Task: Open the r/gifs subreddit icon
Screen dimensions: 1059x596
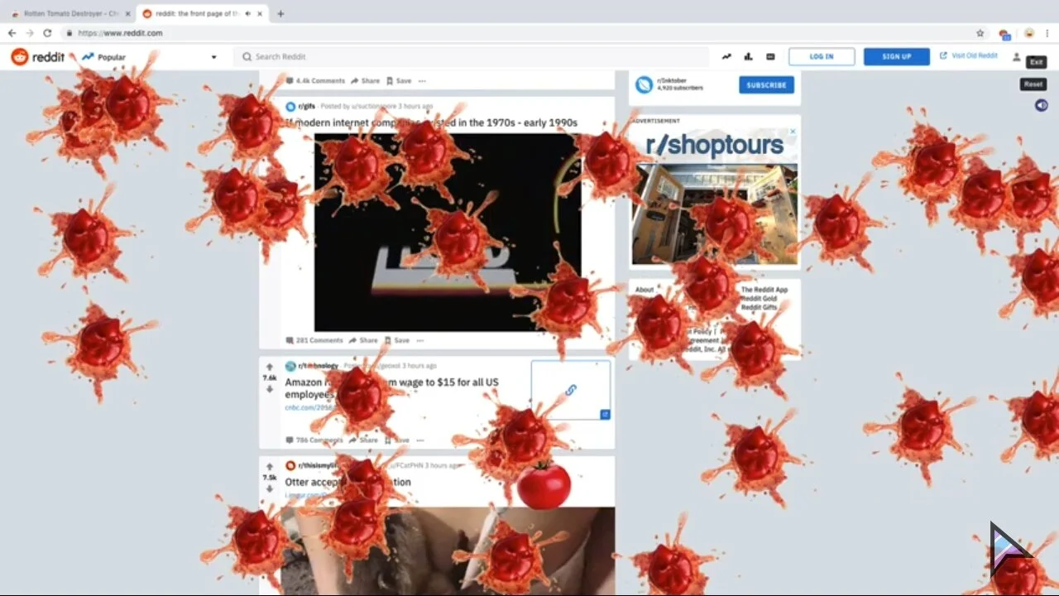Action: pos(290,106)
